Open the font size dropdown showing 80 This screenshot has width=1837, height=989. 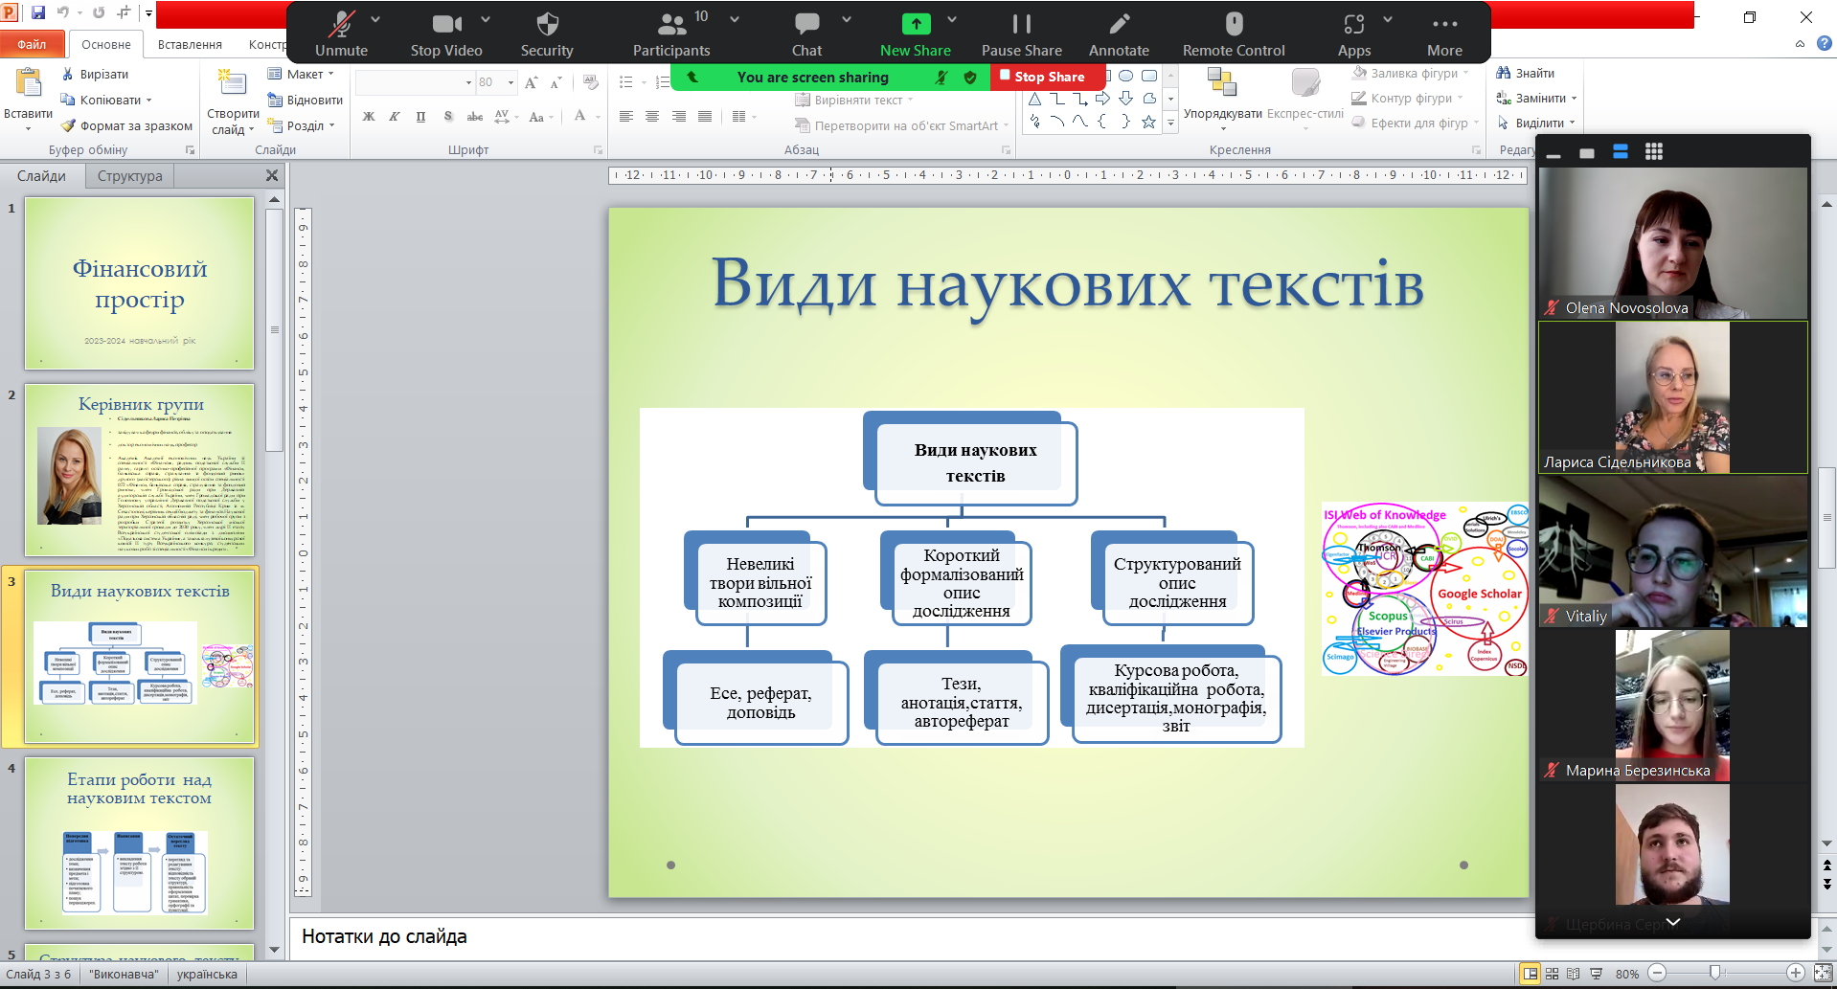[x=510, y=83]
